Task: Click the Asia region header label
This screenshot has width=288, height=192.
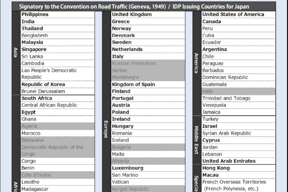Action: [15, 52]
